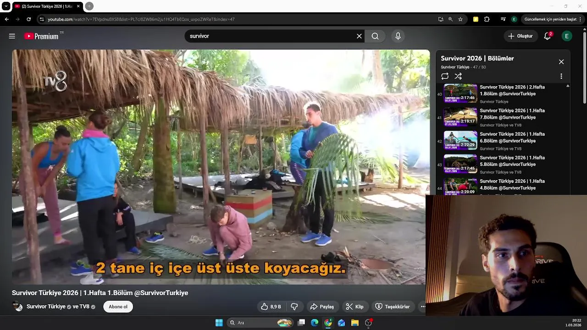Open the Survivor Türkiye channel avatar

pos(17,307)
